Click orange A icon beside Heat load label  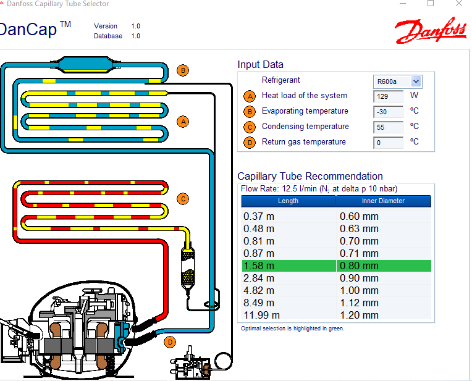[250, 96]
